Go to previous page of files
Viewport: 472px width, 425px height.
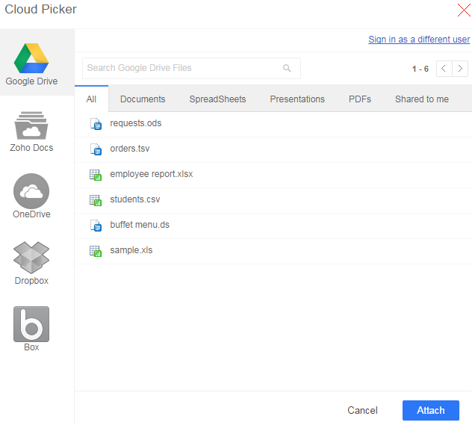tap(444, 69)
